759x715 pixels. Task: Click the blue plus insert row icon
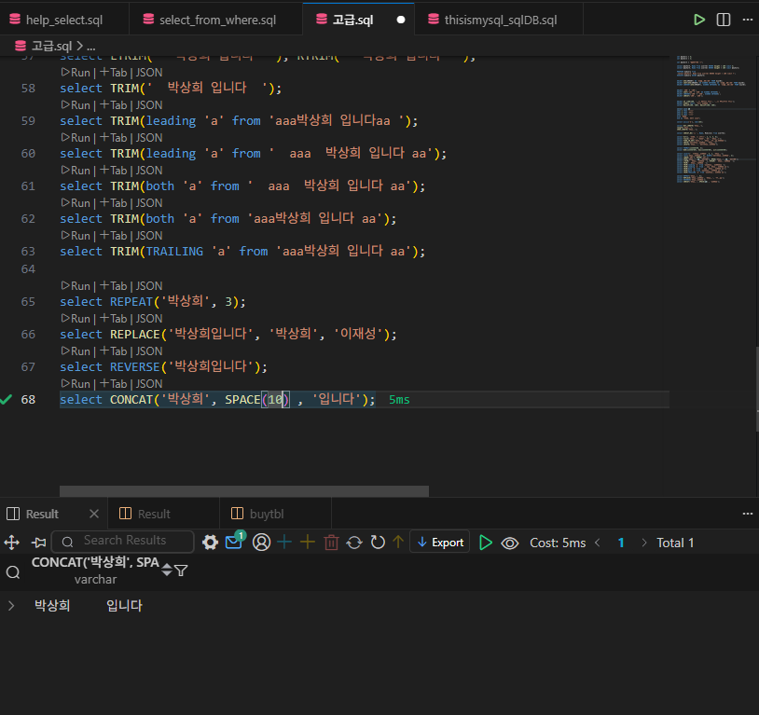[x=284, y=542]
